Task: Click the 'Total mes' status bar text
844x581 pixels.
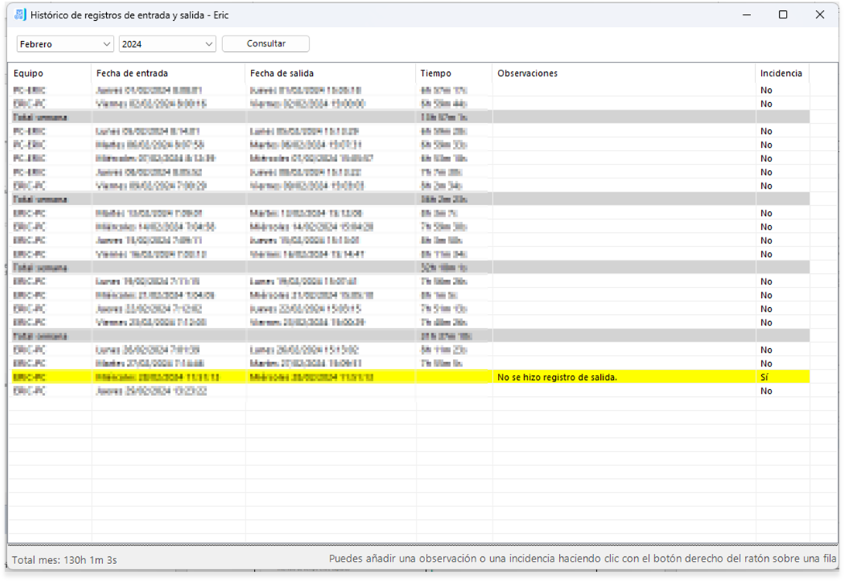Action: coord(64,560)
